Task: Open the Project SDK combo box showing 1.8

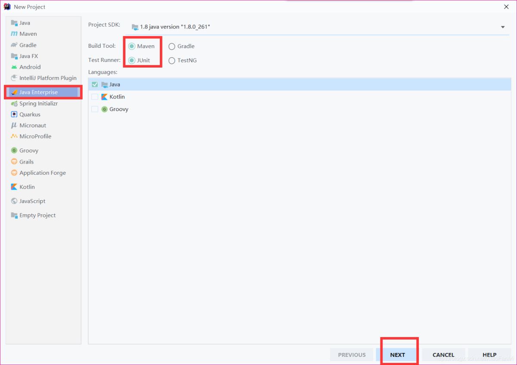Action: 318,27
